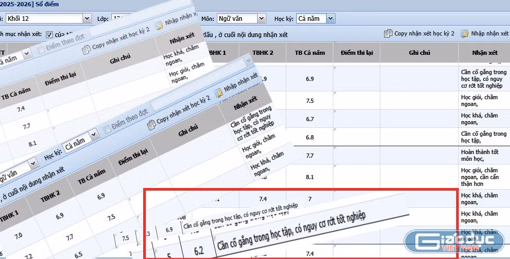Click the Copy nhận xét icon in the lower tilted overlay

151,125
